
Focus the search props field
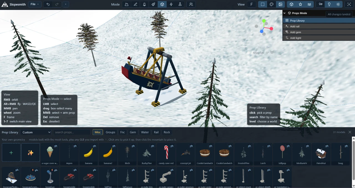tap(72, 132)
